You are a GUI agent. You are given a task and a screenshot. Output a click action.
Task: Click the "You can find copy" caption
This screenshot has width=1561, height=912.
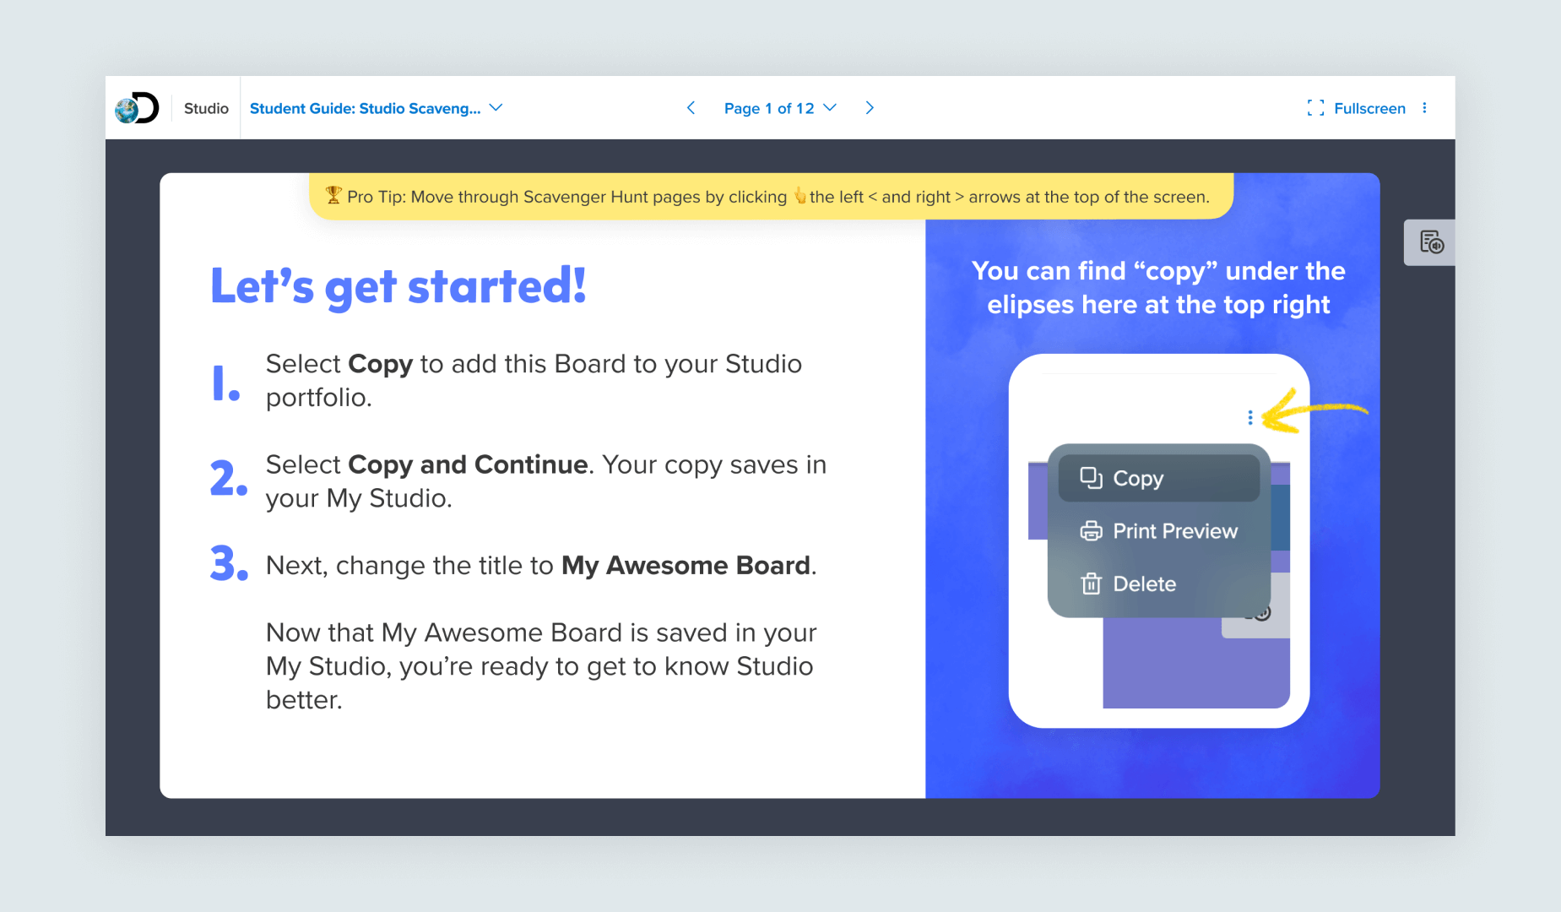click(x=1158, y=288)
